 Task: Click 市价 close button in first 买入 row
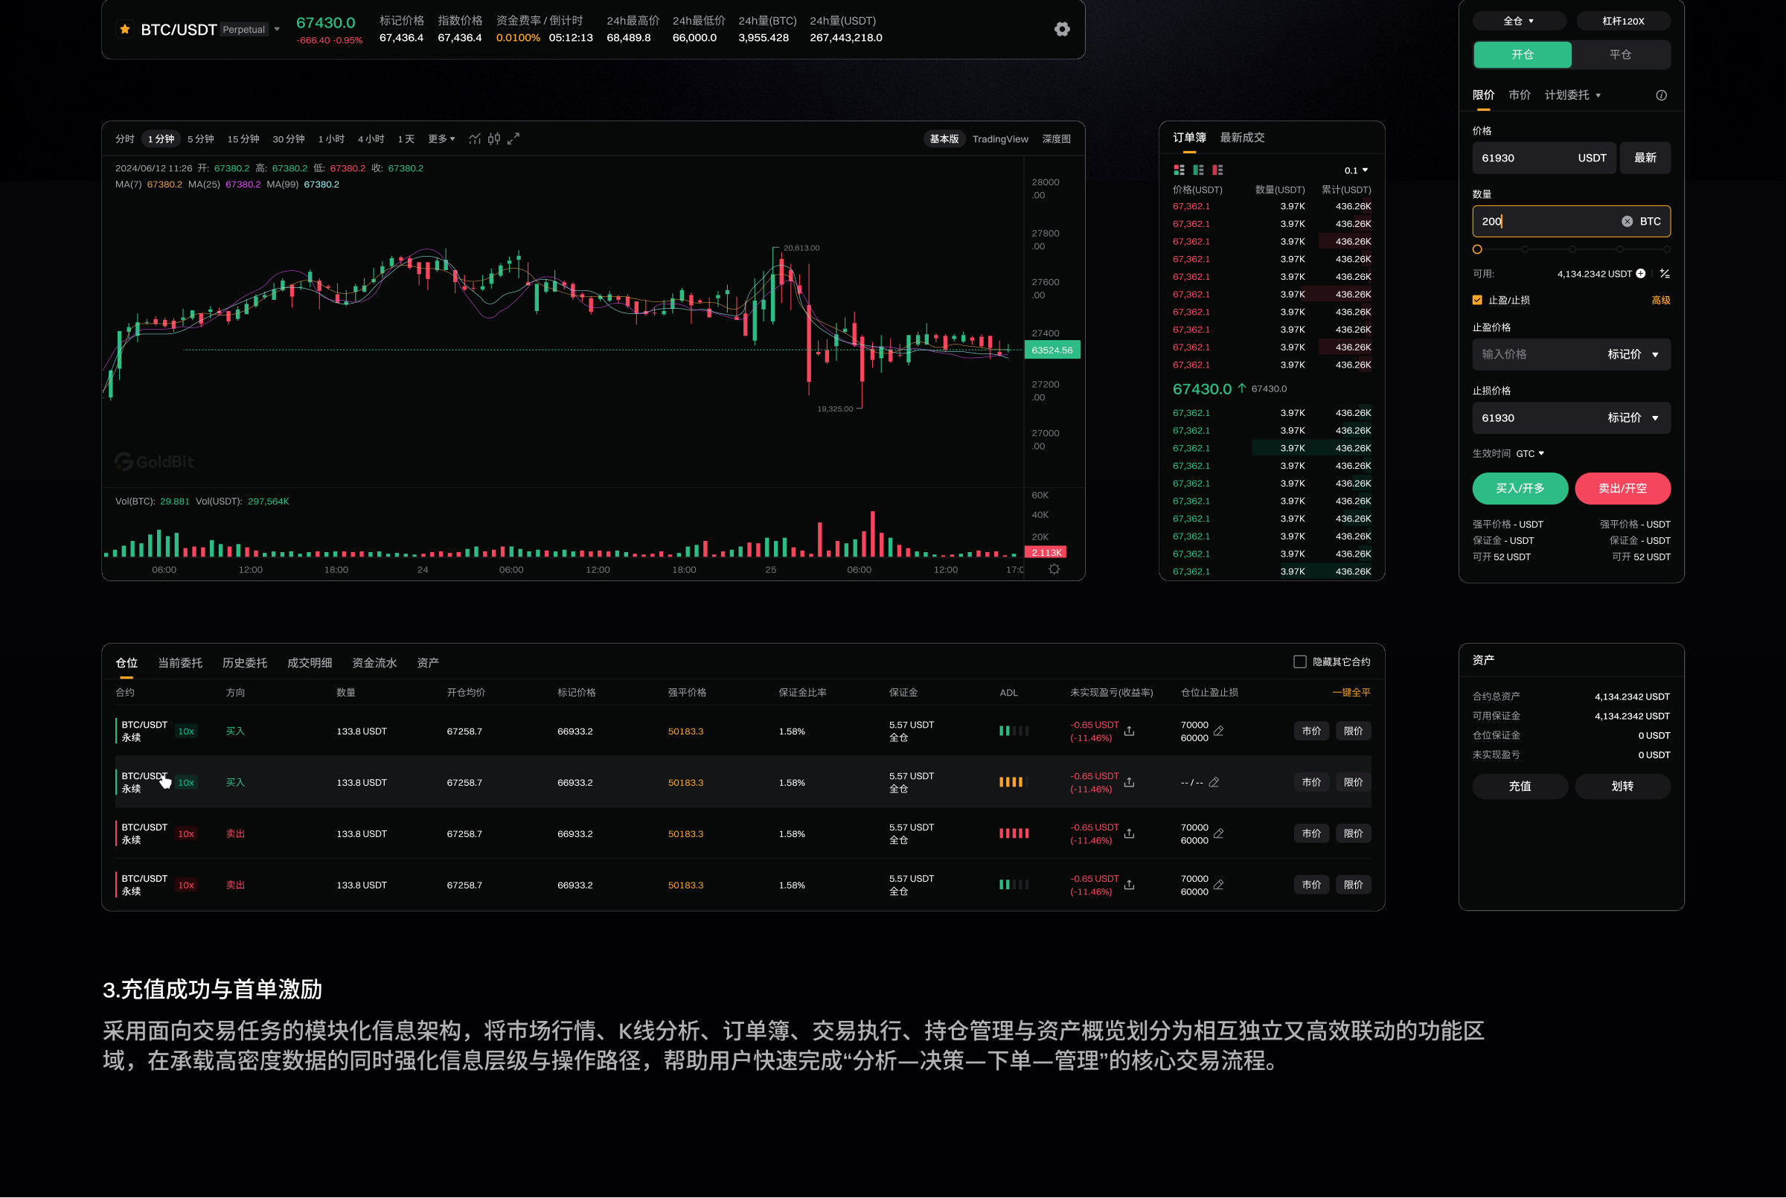[x=1312, y=731]
